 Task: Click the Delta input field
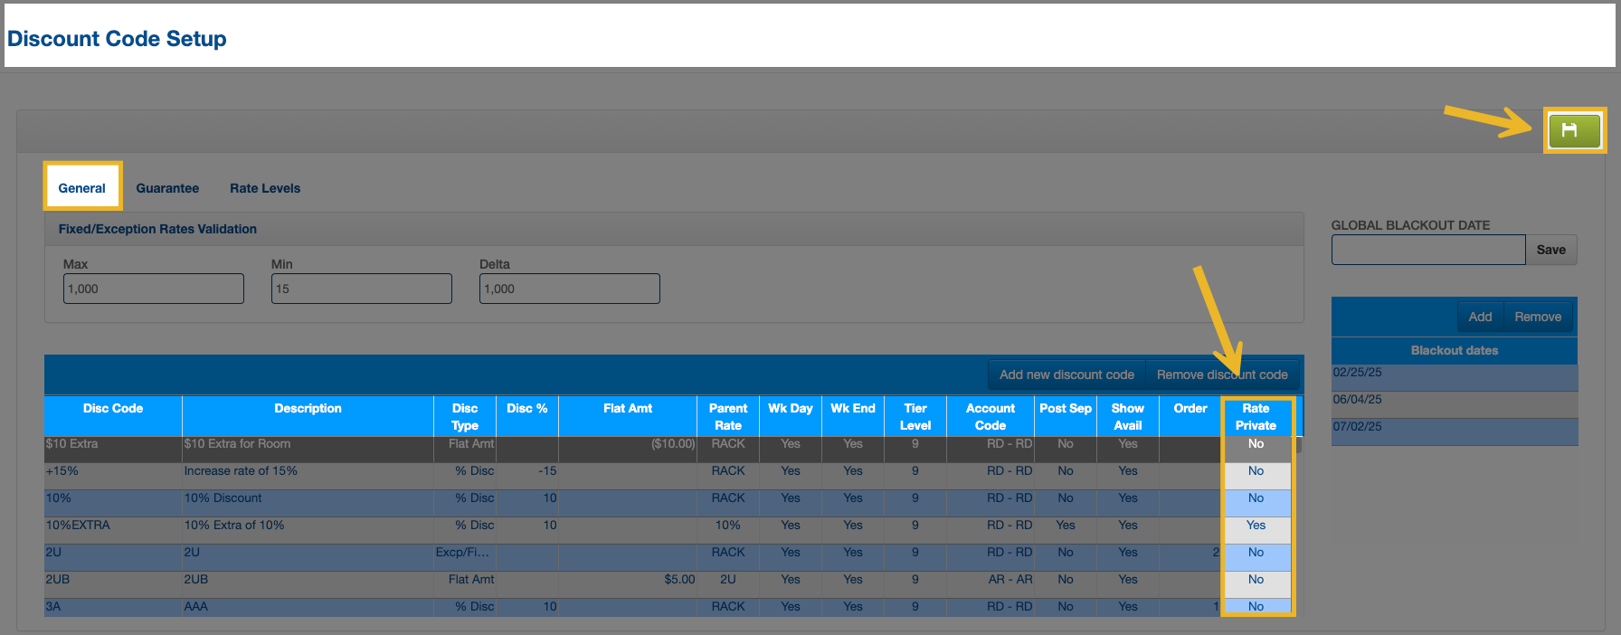point(570,289)
